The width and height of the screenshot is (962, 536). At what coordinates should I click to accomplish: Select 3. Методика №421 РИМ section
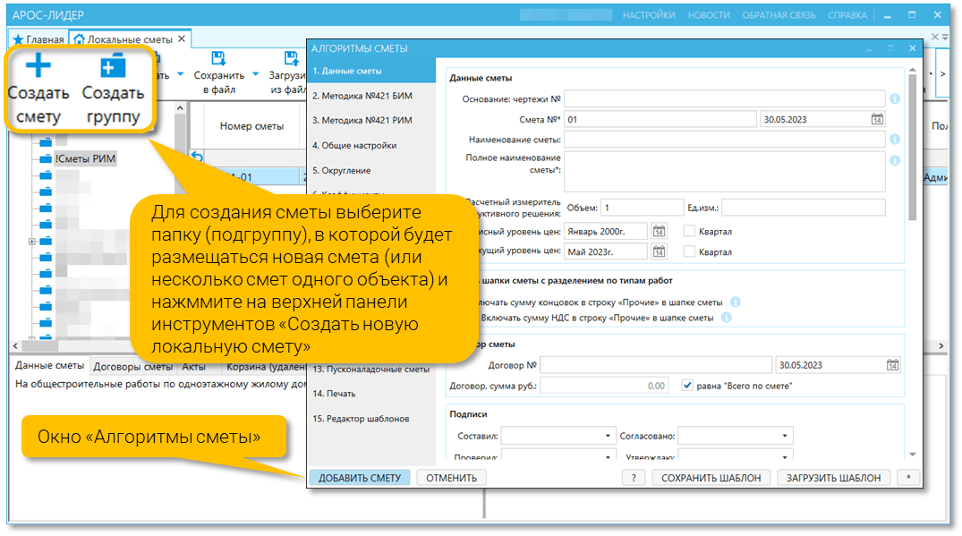coord(371,120)
